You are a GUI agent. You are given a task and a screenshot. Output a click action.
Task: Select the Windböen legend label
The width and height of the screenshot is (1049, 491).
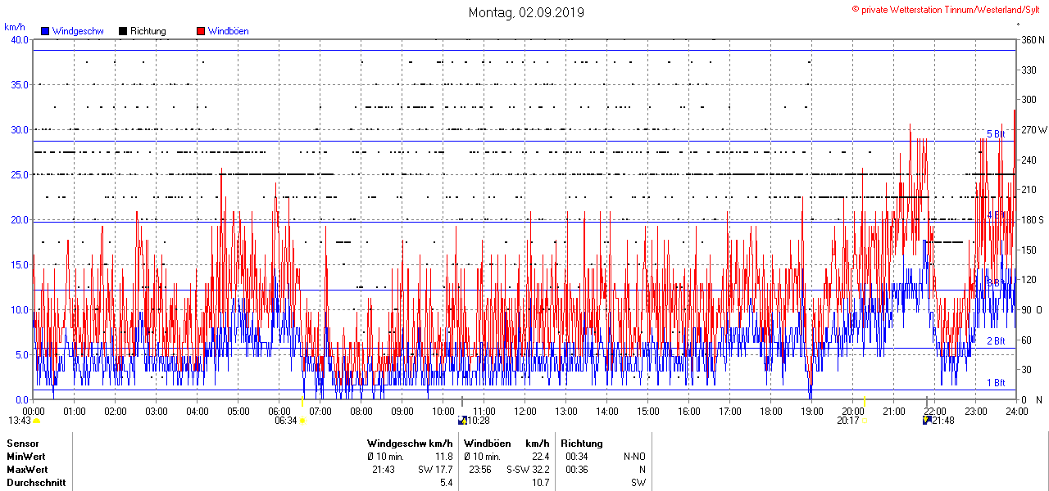click(229, 31)
